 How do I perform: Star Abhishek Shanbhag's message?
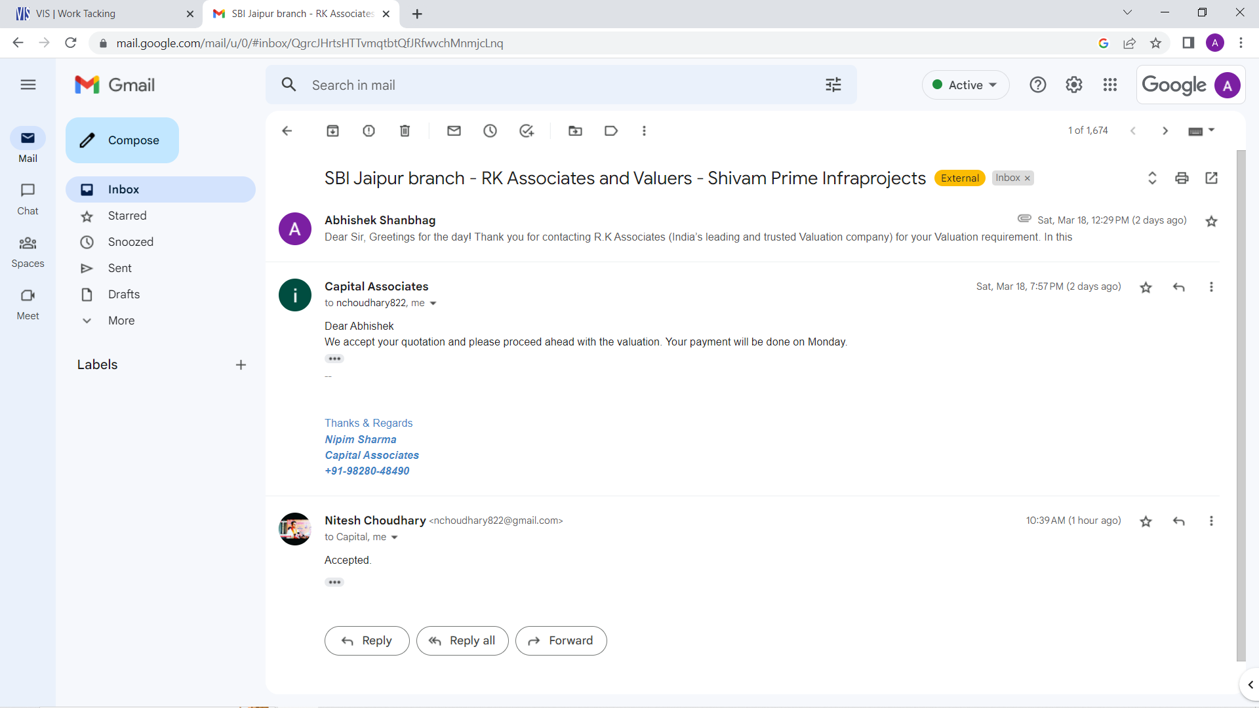1211,221
